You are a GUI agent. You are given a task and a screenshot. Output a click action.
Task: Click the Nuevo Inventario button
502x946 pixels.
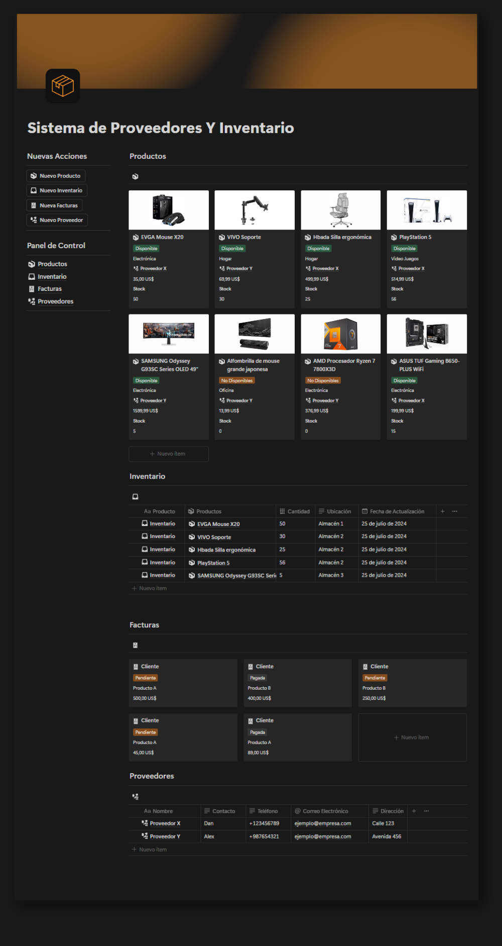click(x=57, y=190)
